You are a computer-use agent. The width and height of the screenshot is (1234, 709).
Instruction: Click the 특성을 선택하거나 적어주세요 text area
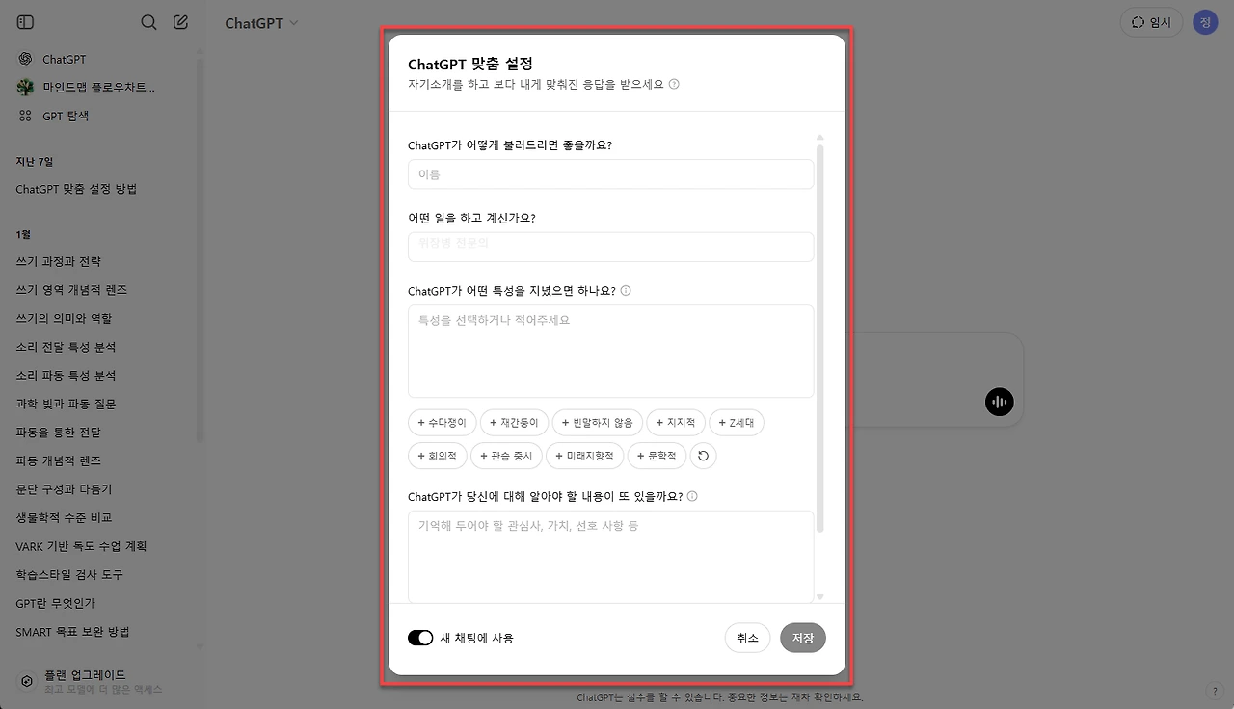tap(610, 352)
